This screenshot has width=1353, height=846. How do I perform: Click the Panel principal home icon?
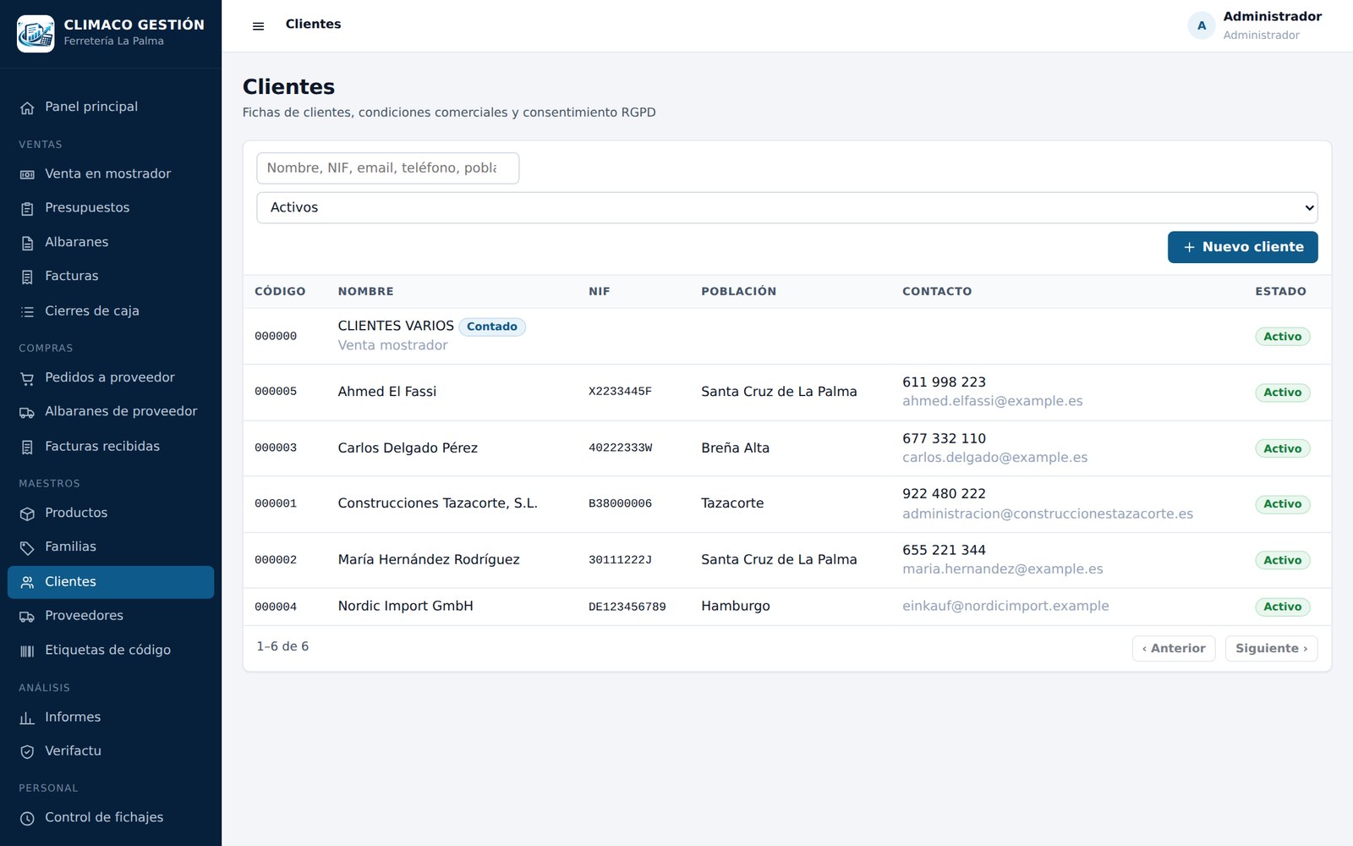(x=27, y=107)
